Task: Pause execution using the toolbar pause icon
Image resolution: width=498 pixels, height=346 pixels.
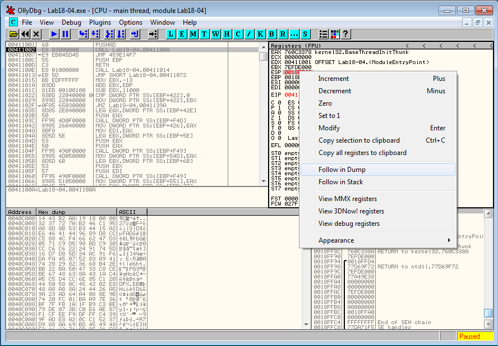Action: tap(66, 35)
